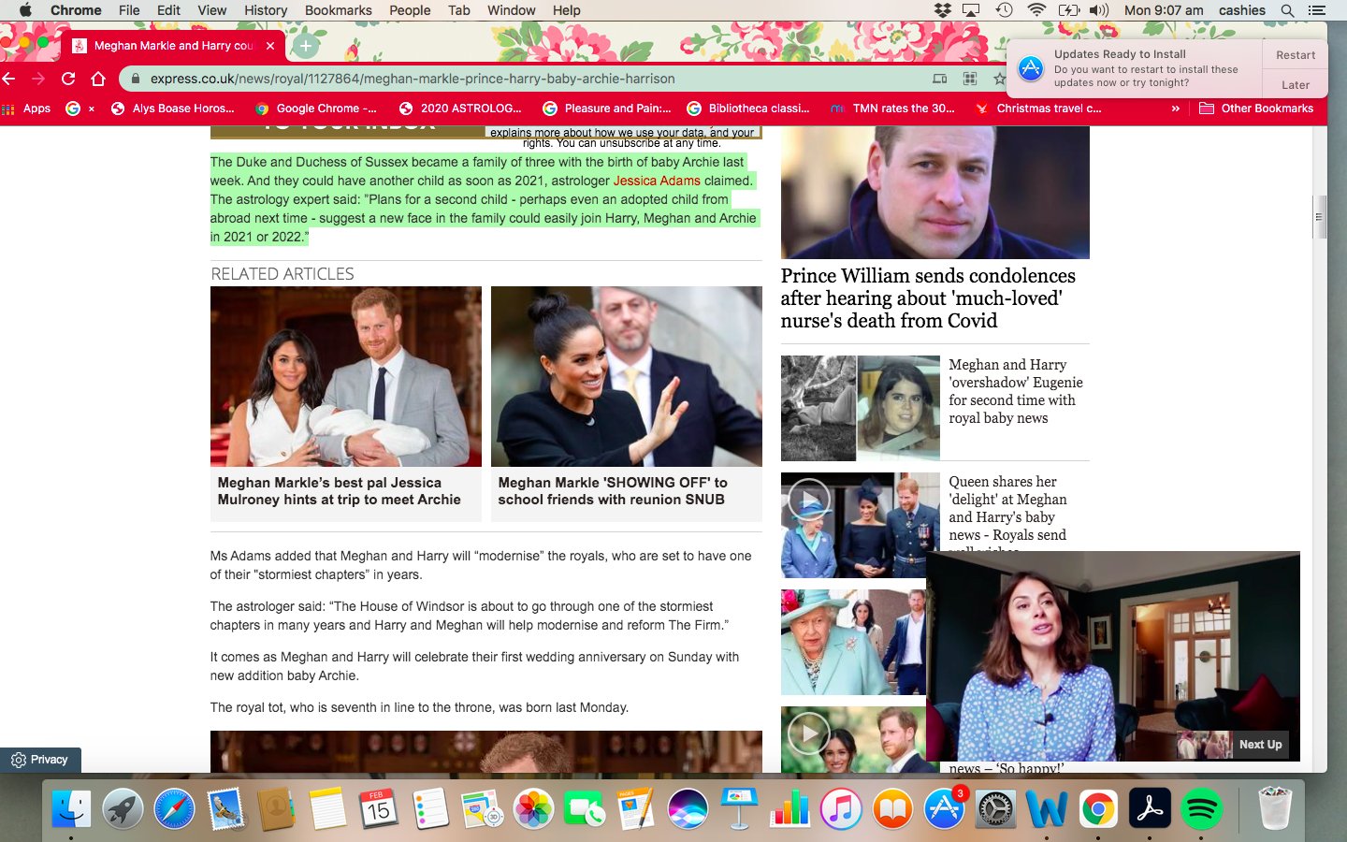Open the History menu
1347x842 pixels.
click(266, 10)
